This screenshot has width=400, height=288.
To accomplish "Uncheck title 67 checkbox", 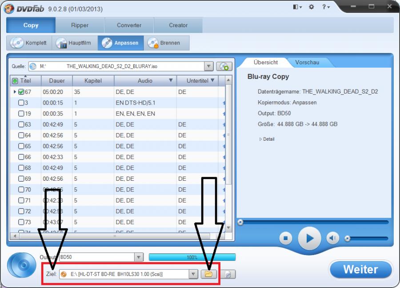I will (21, 92).
